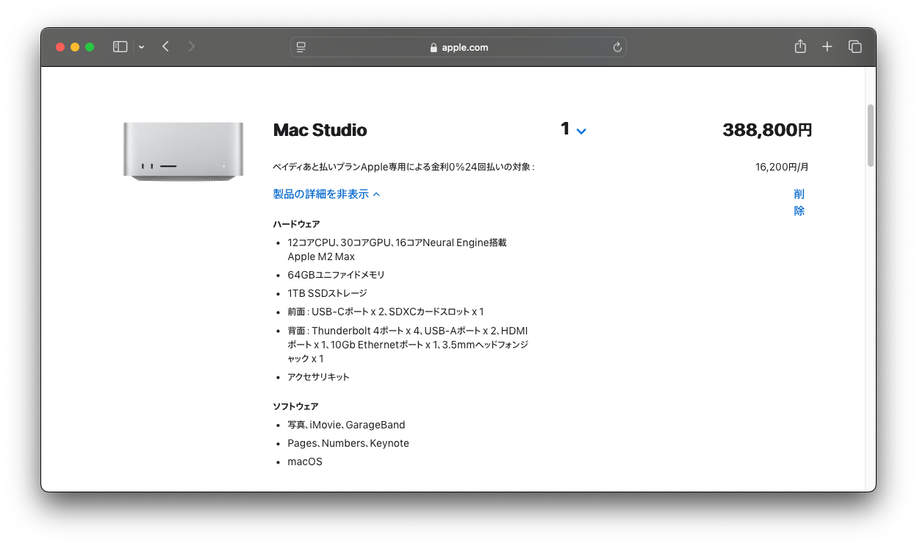Minimize the Safari window

pos(75,47)
